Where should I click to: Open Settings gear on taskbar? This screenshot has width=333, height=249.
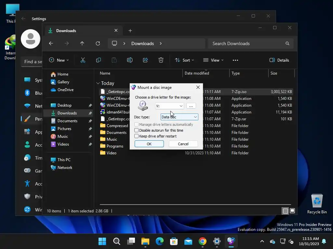217,241
